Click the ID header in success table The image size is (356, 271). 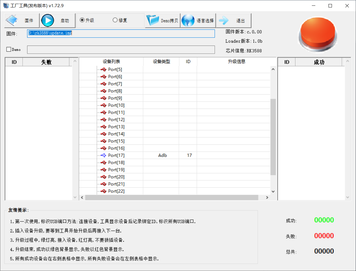(x=287, y=62)
